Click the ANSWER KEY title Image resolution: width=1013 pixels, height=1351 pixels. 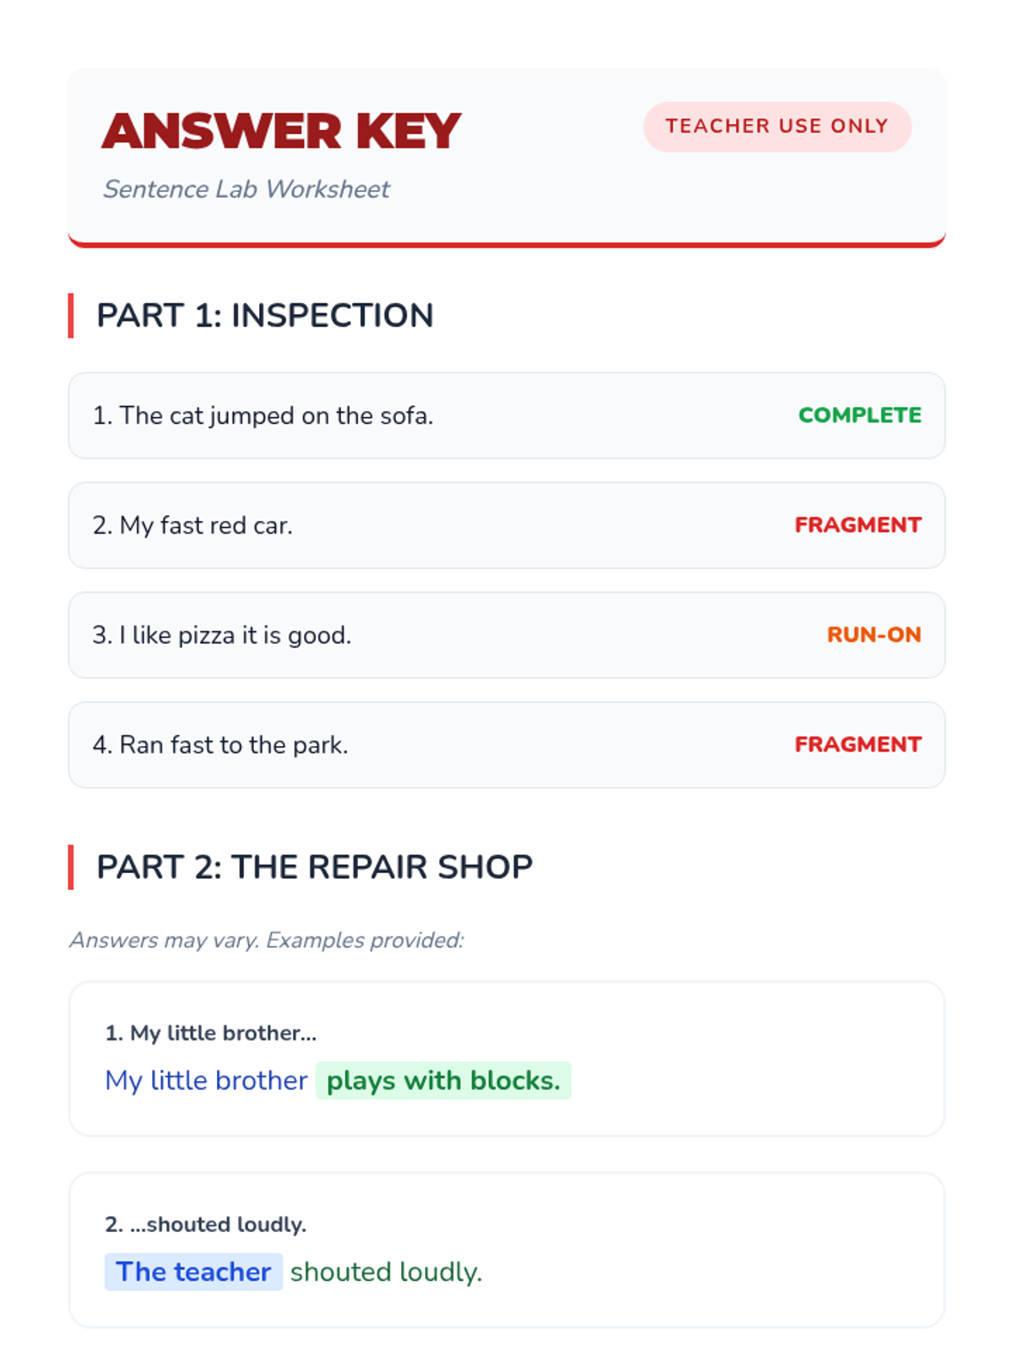281,132
